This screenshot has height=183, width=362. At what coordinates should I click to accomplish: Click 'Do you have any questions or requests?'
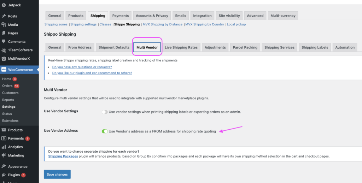(x=82, y=67)
